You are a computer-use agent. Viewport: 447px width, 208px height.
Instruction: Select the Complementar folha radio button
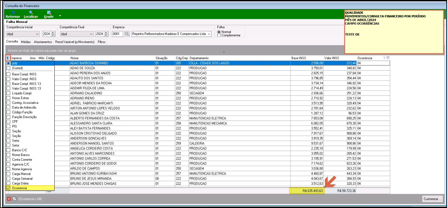[x=219, y=35]
